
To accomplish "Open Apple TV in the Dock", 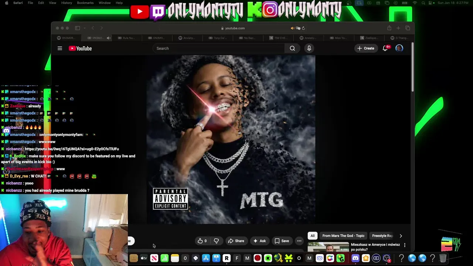I will [x=144, y=258].
